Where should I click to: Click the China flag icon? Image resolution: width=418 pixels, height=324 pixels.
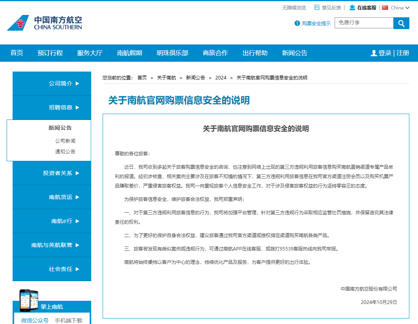[x=385, y=8]
